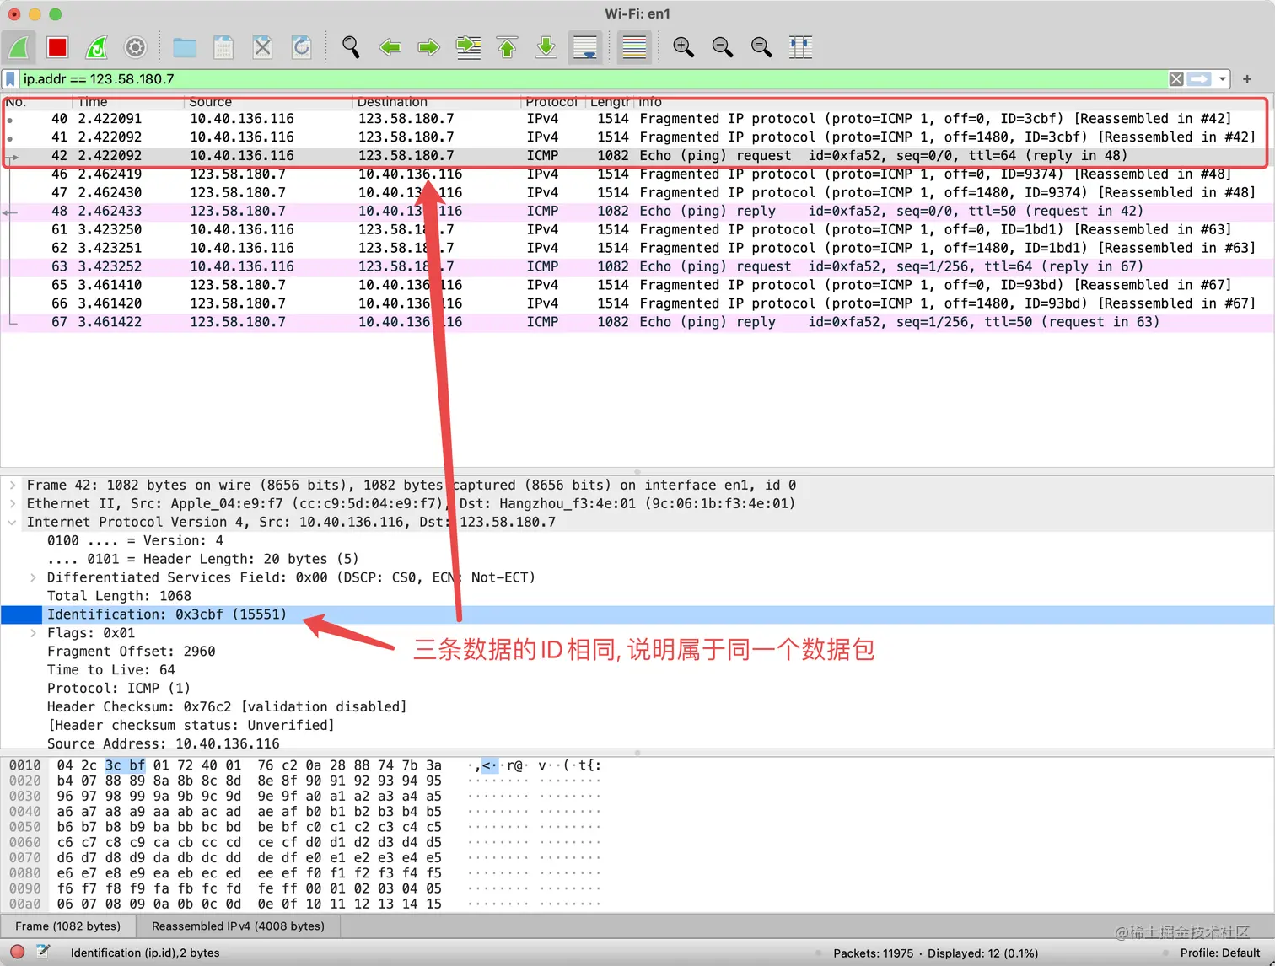The image size is (1275, 966).
Task: Sort by the Protocol column header
Action: [x=551, y=102]
